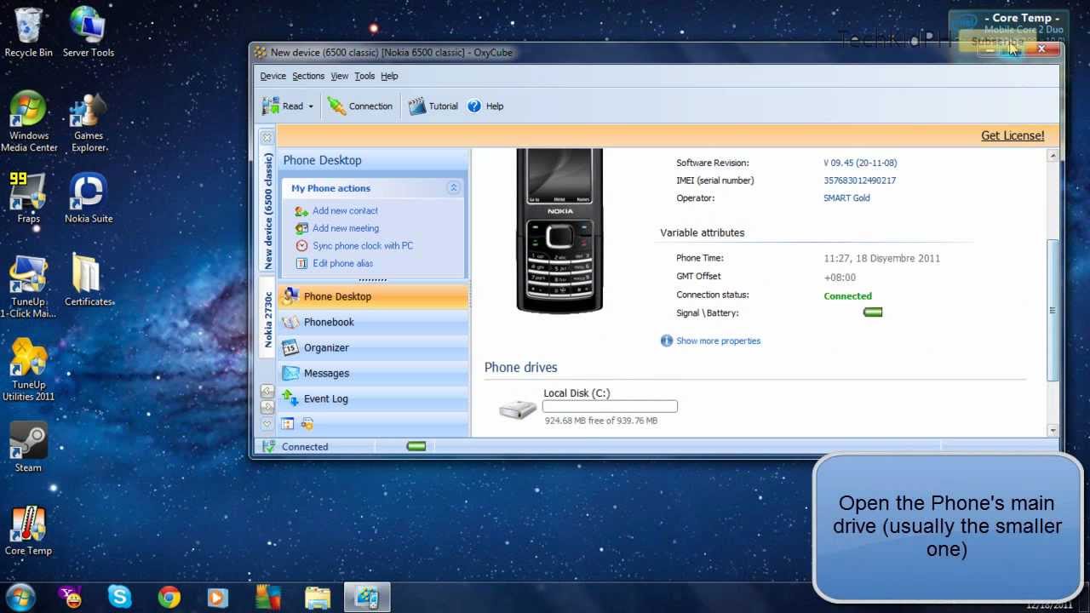This screenshot has height=613, width=1090.
Task: Click Show more properties link
Action: point(718,341)
